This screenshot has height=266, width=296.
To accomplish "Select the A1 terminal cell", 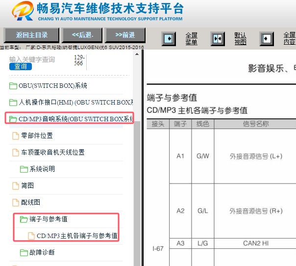I will click(180, 156).
